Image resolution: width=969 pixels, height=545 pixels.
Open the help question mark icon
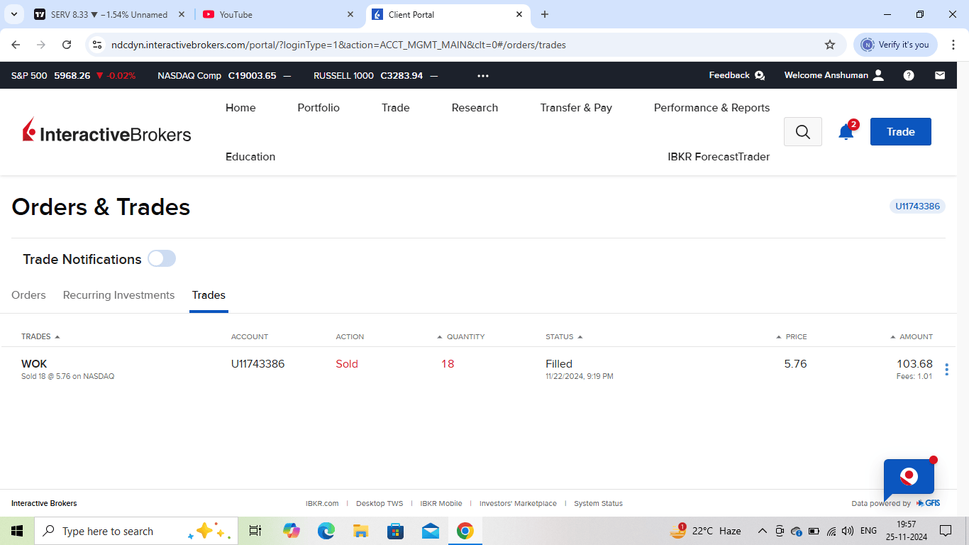point(909,75)
